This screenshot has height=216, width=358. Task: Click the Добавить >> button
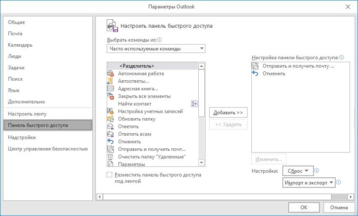(x=228, y=113)
